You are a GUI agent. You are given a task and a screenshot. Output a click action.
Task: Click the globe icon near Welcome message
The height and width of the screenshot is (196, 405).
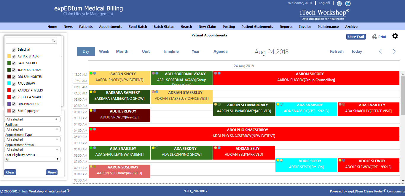coord(339,4)
